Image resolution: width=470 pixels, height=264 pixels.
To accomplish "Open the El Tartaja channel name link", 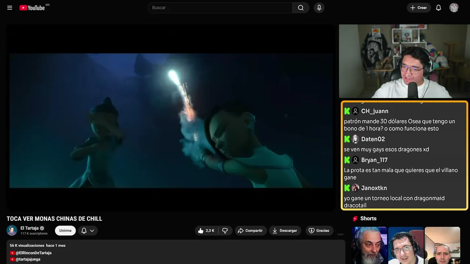I will 29,228.
